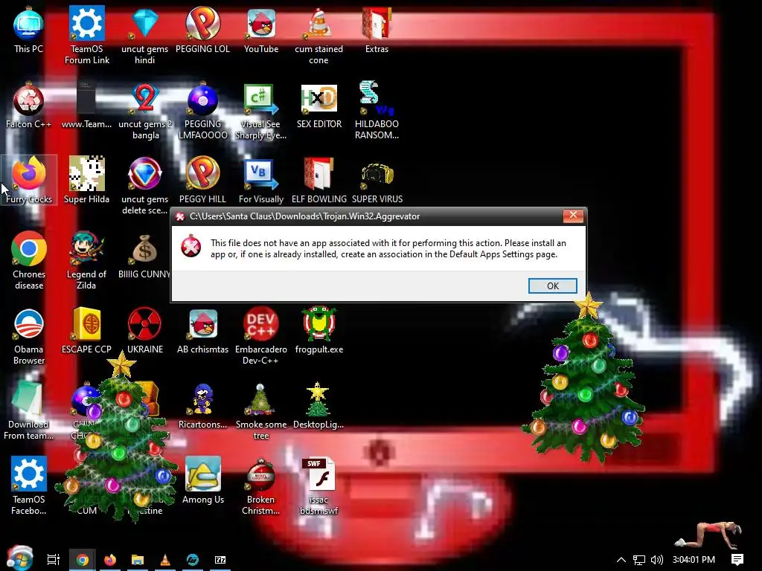Image resolution: width=762 pixels, height=571 pixels.
Task: Select the frogpult.exe icon
Action: click(318, 330)
